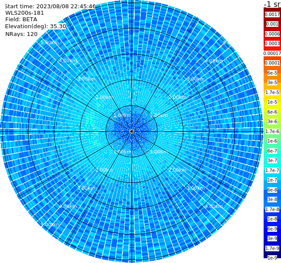The image size is (281, 263).
Task: Click the 6e-6 colorbar label
Action: pos(272,112)
